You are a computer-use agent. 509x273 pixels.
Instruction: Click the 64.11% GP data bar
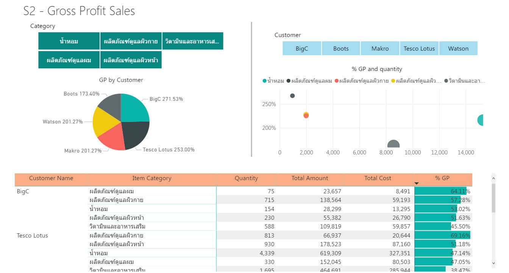pos(440,191)
